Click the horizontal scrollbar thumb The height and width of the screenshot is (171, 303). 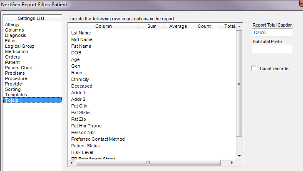click(148, 163)
